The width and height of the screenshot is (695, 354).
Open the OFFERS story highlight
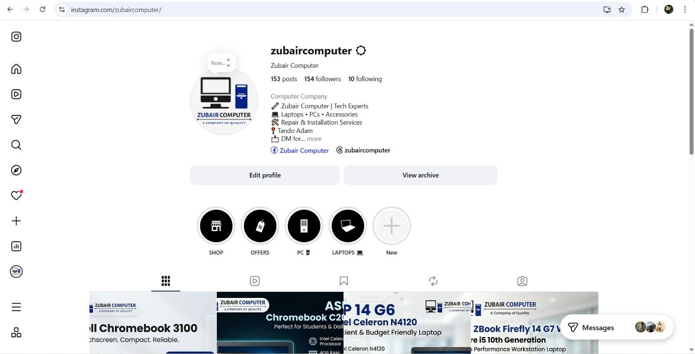click(x=260, y=226)
